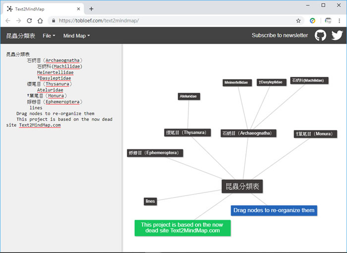The height and width of the screenshot is (253, 347).
Task: Click inside the outline text editor
Action: [59, 174]
